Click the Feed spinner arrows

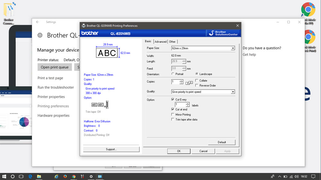184,69
